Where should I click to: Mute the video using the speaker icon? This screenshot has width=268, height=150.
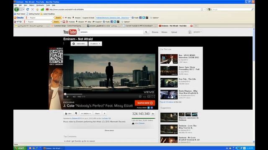point(74,97)
